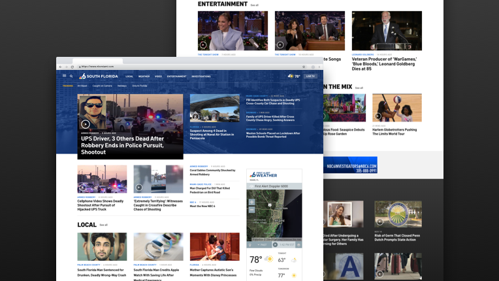499x281 pixels.
Task: Click the LIVE TV button
Action: coord(310,76)
